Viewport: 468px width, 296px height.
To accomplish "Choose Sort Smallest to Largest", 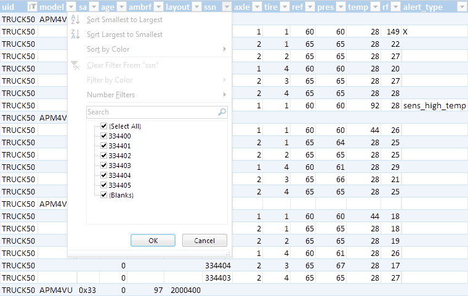I will pyautogui.click(x=150, y=20).
